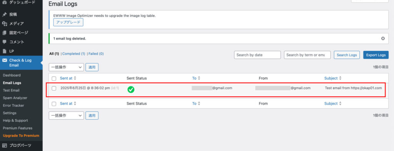Sort by top 'Subject' column link
394x151 pixels.
331,78
